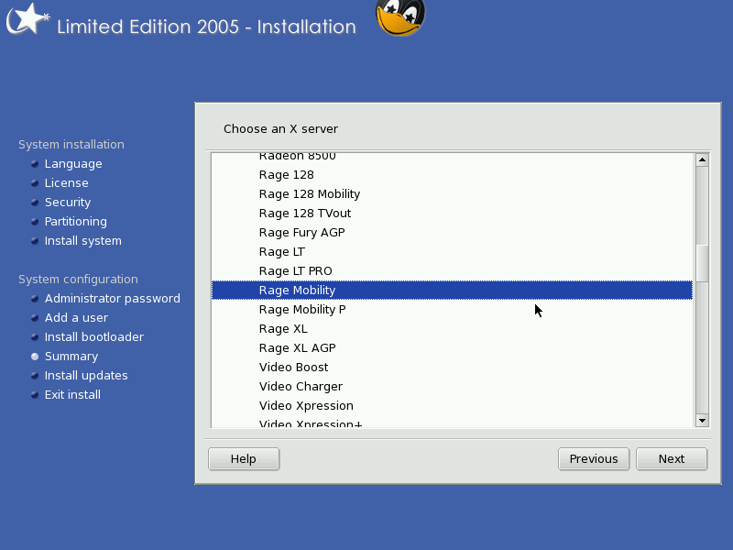Viewport: 733px width, 550px height.
Task: Click the Security step bullet
Action: click(x=35, y=203)
